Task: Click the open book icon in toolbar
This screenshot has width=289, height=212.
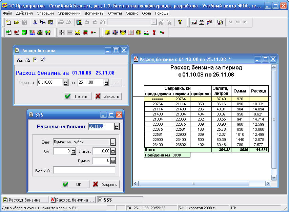Action: 220,22
